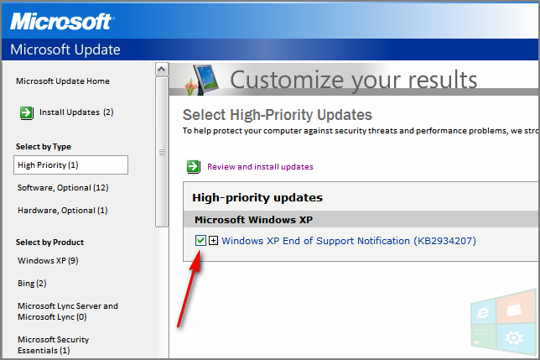Image resolution: width=540 pixels, height=360 pixels.
Task: Click the green arrow beside Install Updates
Action: click(25, 112)
